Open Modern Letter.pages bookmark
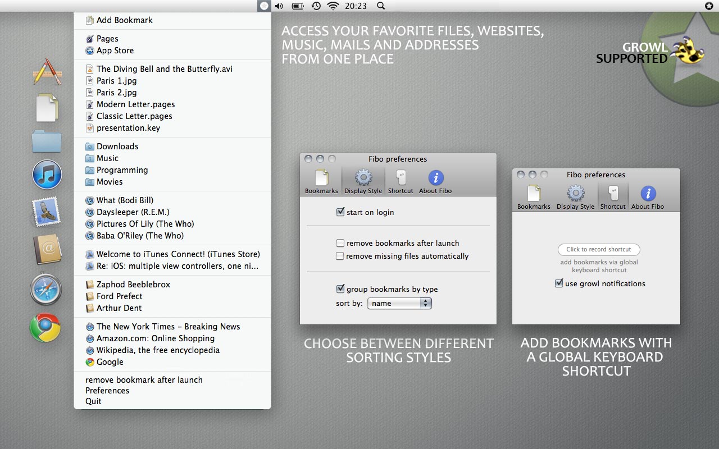Image resolution: width=719 pixels, height=449 pixels. pyautogui.click(x=172, y=104)
